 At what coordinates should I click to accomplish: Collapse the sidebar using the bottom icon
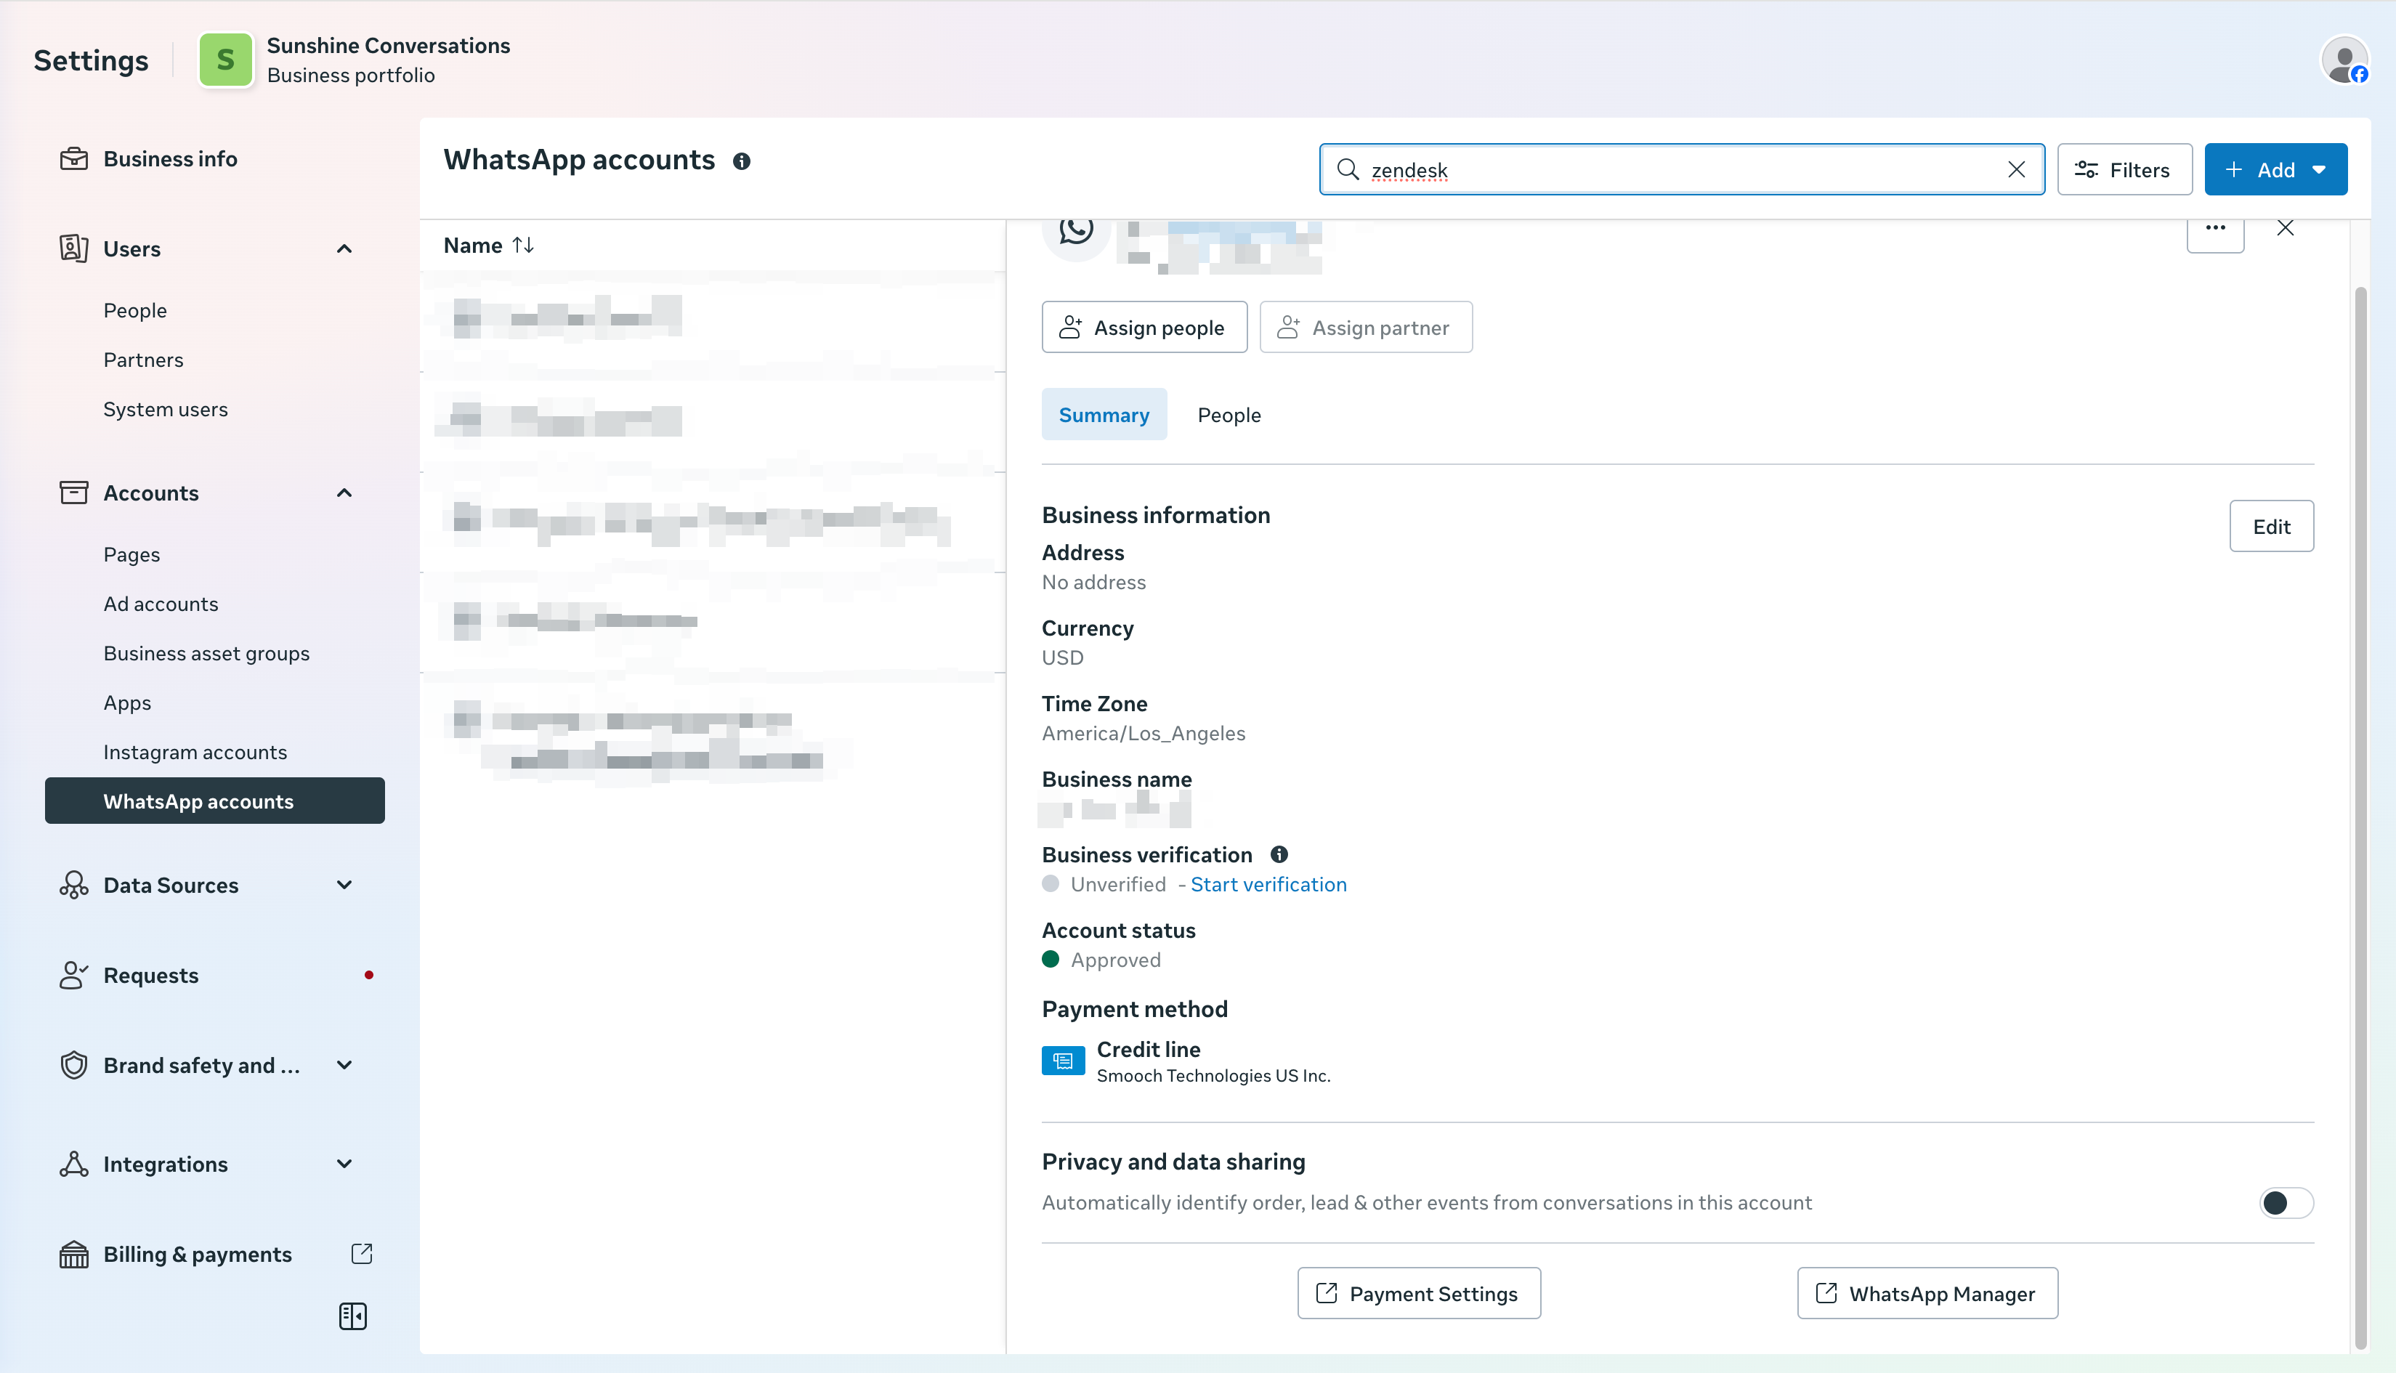(352, 1316)
